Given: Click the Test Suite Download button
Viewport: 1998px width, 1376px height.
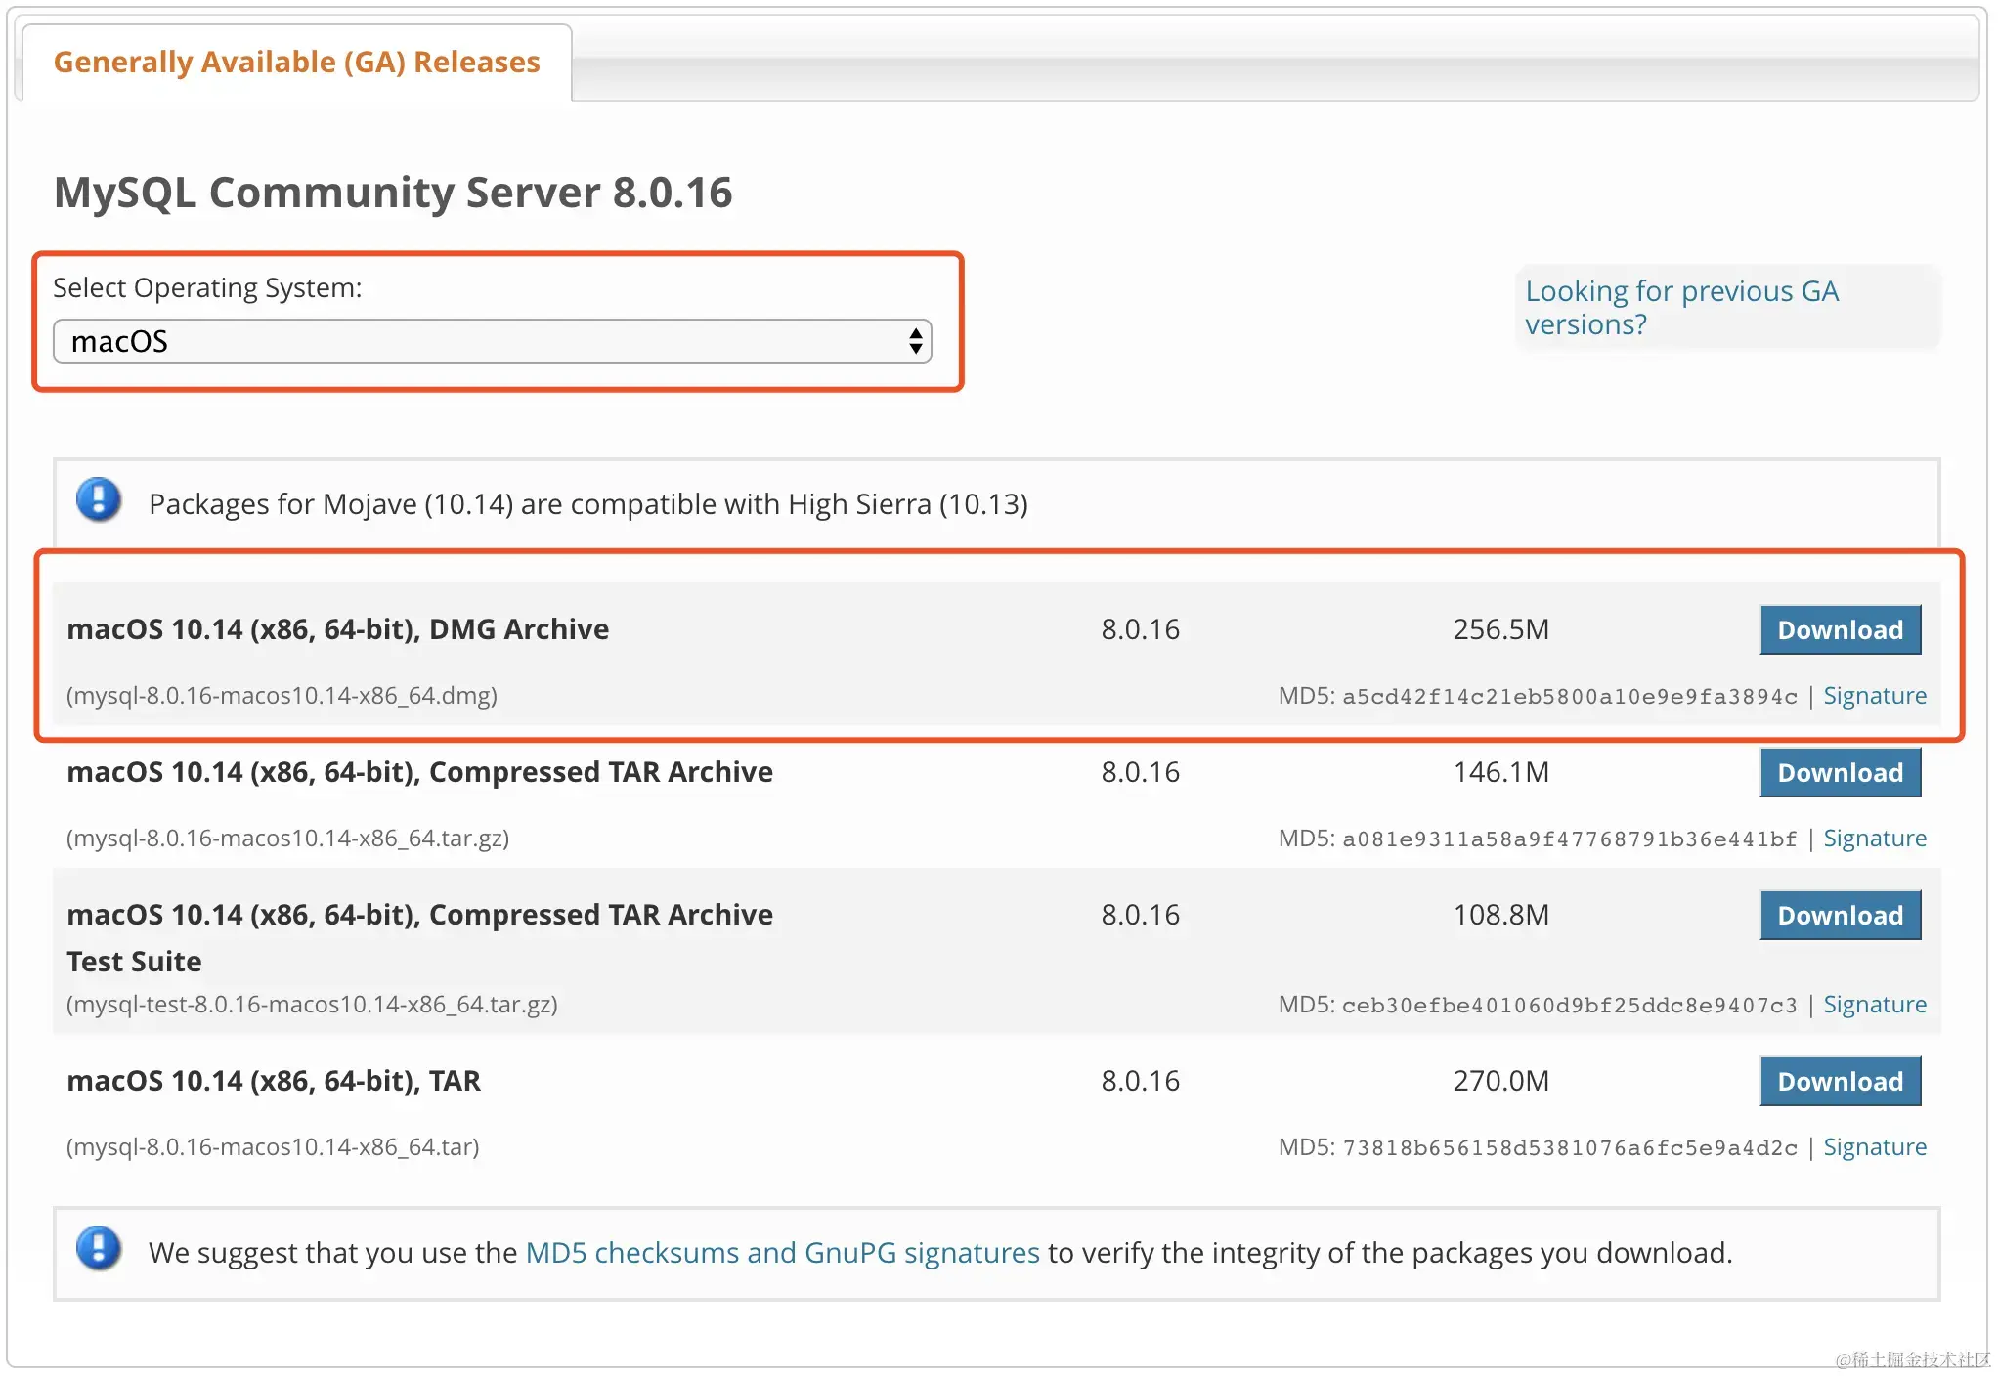Looking at the screenshot, I should click(1842, 915).
